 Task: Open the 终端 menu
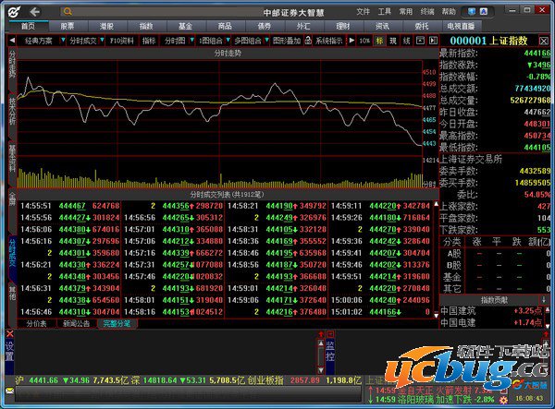[427, 12]
